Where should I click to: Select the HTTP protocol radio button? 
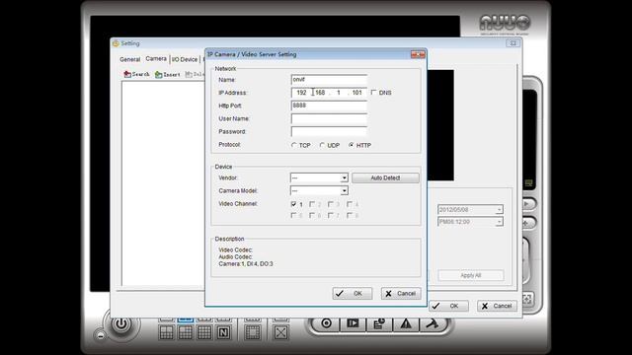click(352, 145)
